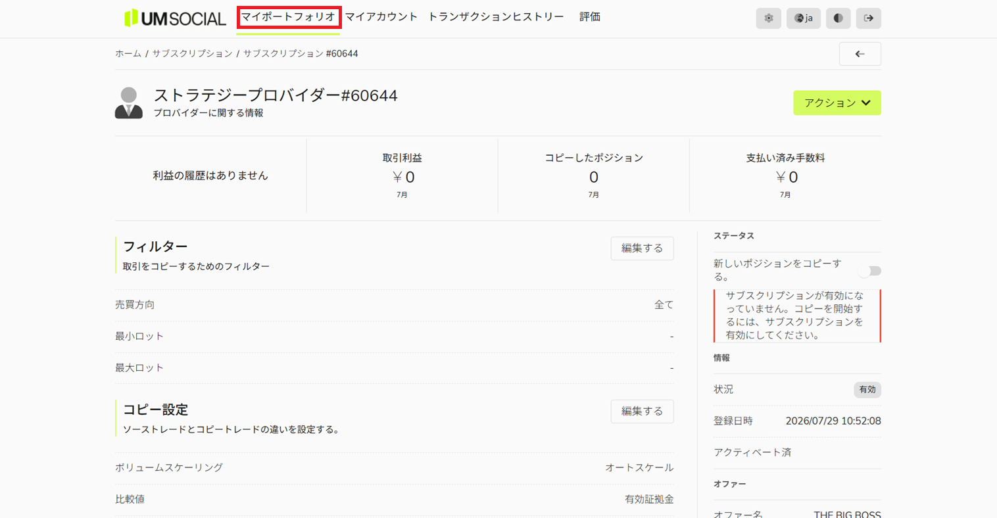Open the マイアカウント tab
This screenshot has height=518, width=997.
[x=381, y=17]
